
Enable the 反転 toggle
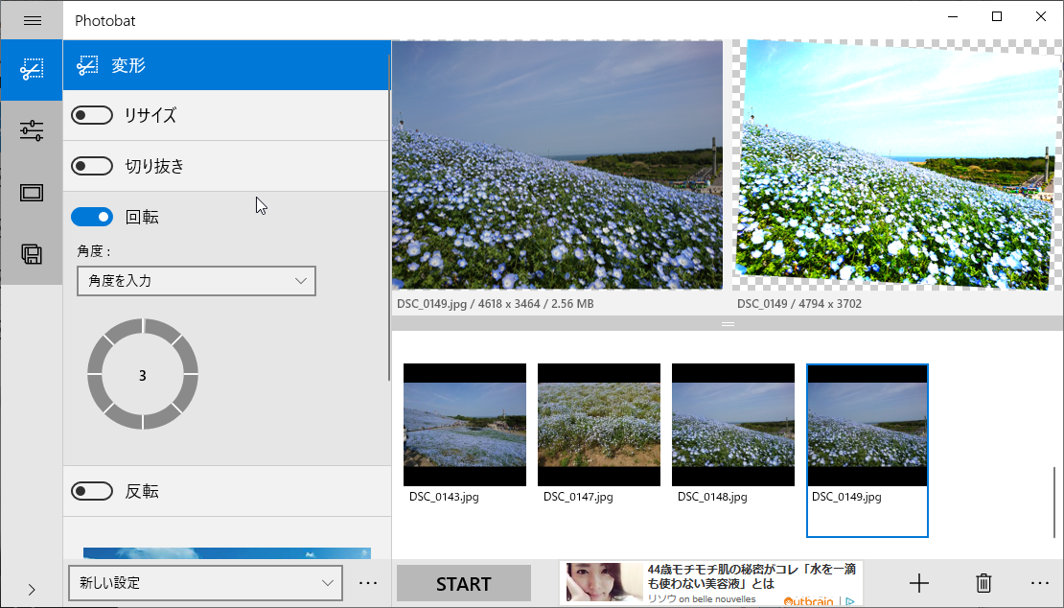tap(92, 491)
